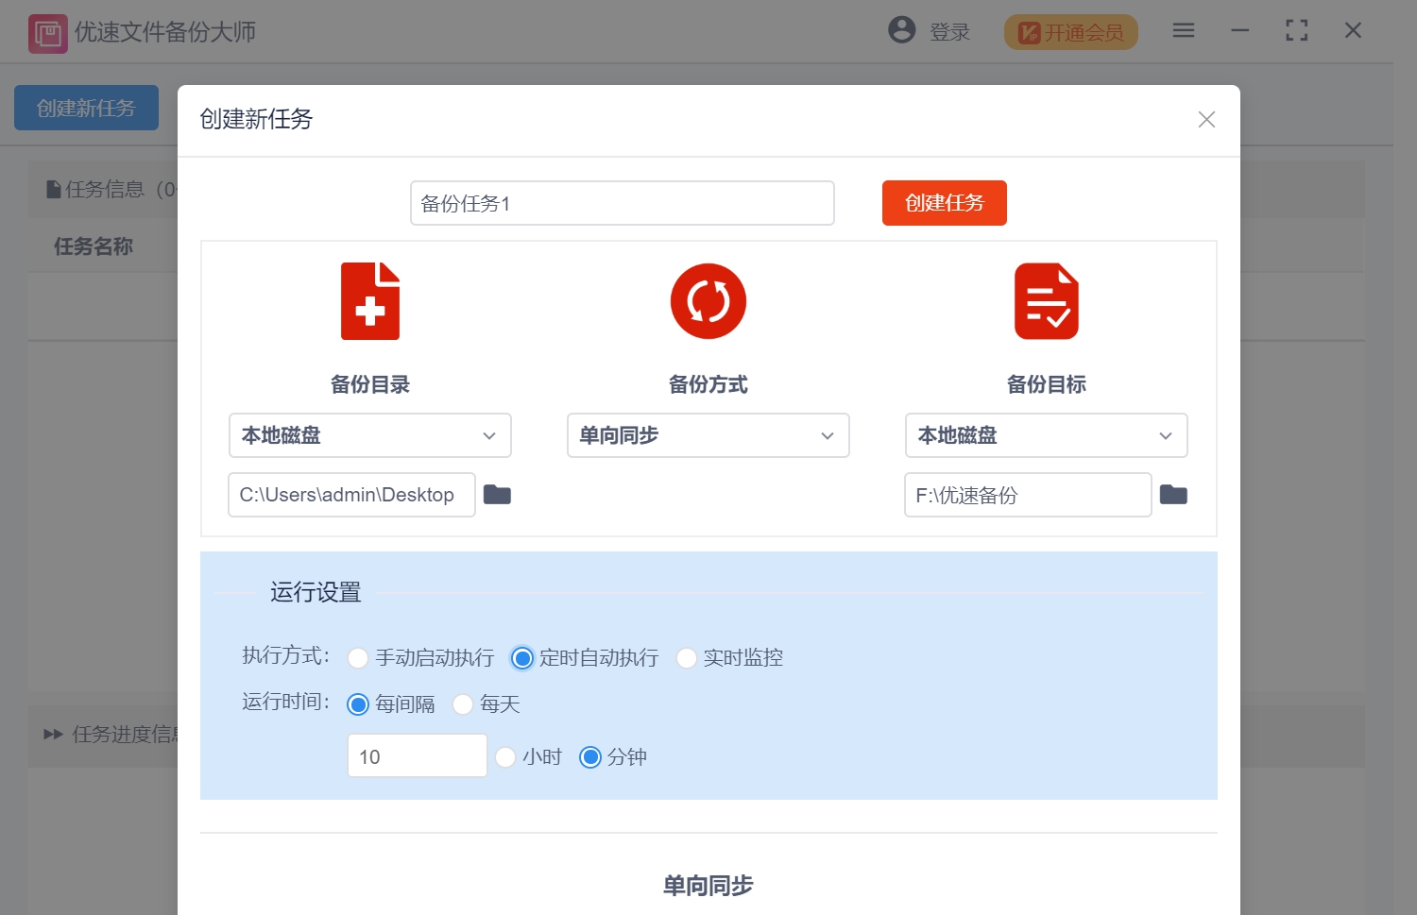Click the icon inside the 开通会员 badge
1417x915 pixels.
coord(1029,30)
